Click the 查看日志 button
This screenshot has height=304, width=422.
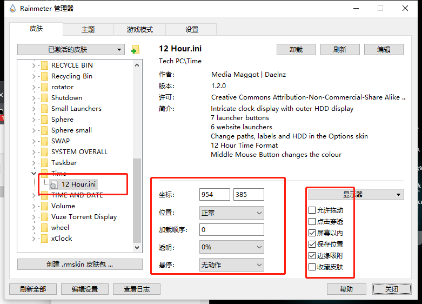(137, 289)
